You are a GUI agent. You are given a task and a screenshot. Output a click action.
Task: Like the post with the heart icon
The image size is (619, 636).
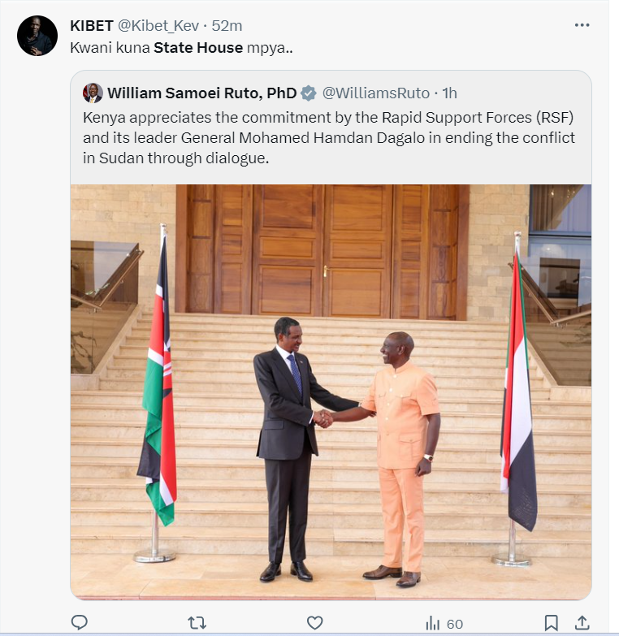coord(315,623)
